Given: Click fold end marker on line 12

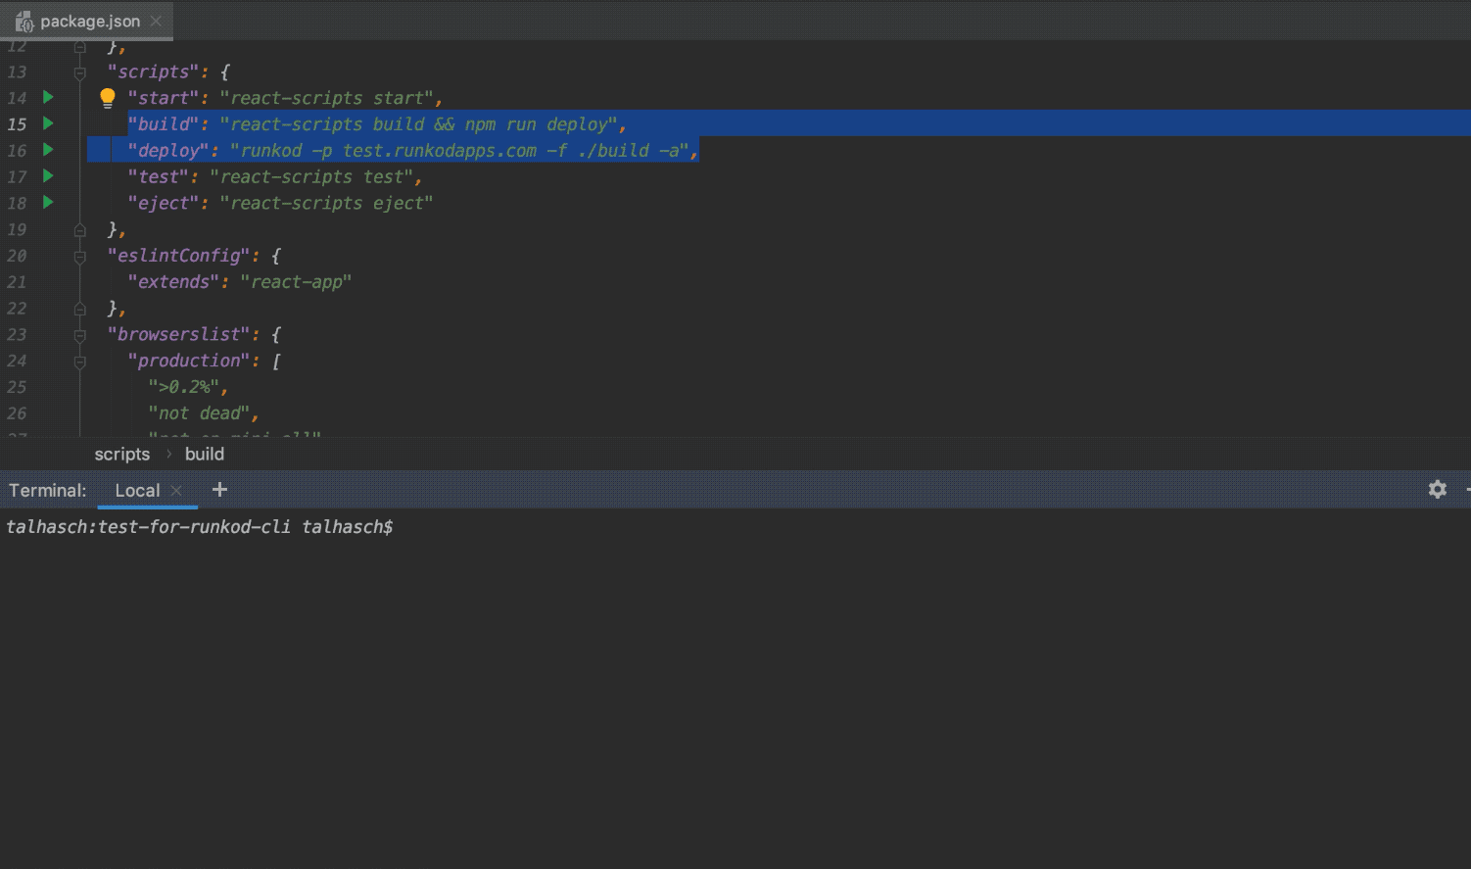Looking at the screenshot, I should pos(80,46).
